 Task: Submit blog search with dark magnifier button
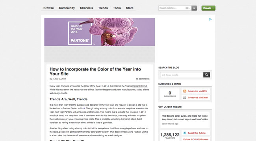(x=206, y=75)
